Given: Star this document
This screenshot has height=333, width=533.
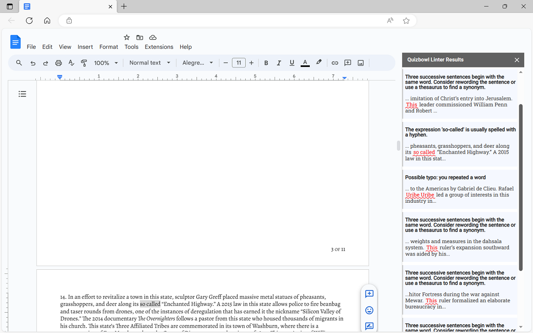Looking at the screenshot, I should 127,37.
